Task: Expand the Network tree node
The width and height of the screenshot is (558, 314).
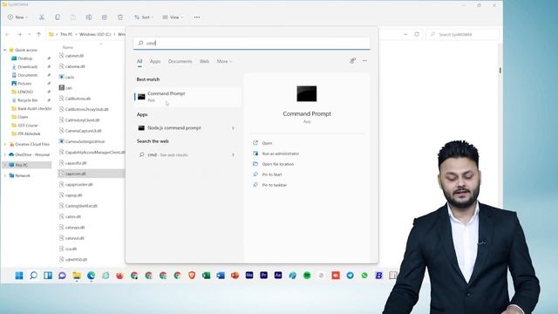Action: [5, 175]
